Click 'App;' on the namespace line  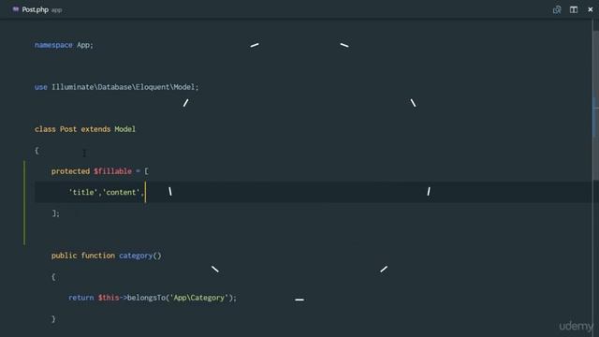[85, 45]
